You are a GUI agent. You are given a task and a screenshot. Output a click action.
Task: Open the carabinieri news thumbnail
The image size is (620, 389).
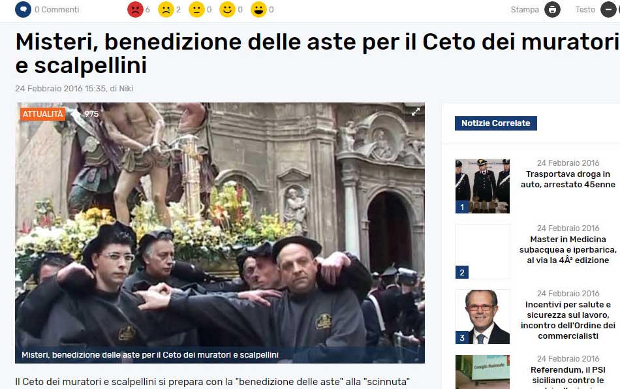pos(482,186)
